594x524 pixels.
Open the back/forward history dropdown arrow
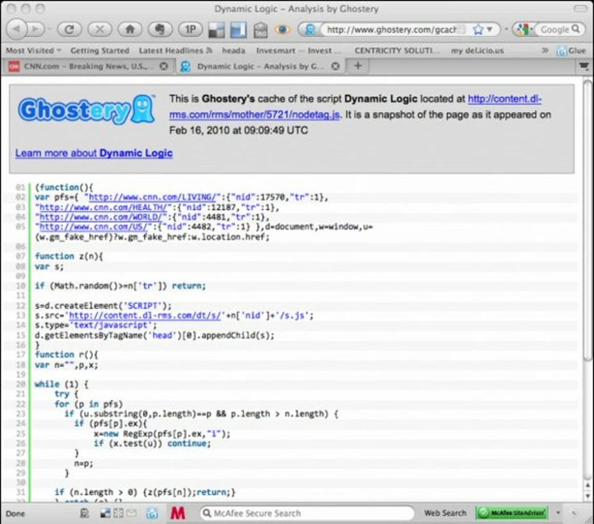tap(49, 29)
